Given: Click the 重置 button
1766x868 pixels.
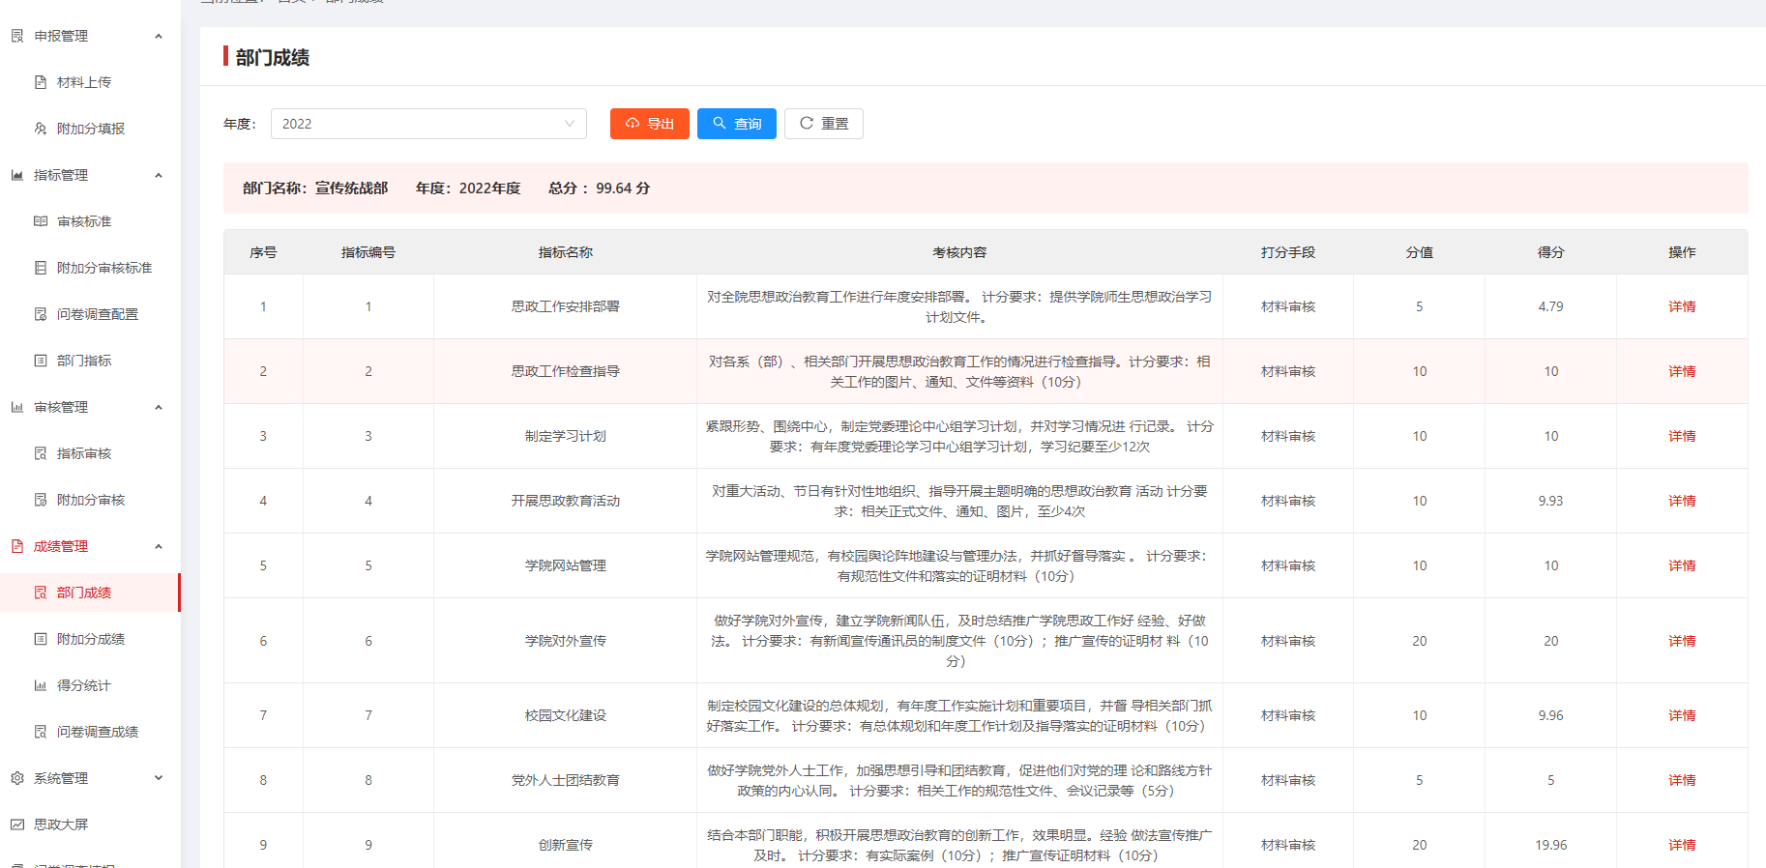Looking at the screenshot, I should (824, 124).
